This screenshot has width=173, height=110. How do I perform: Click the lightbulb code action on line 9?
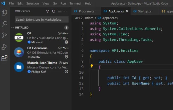[92, 66]
